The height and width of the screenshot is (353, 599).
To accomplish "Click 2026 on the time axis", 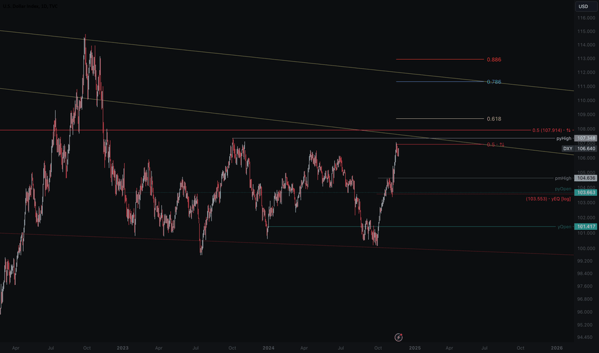I will click(x=557, y=348).
